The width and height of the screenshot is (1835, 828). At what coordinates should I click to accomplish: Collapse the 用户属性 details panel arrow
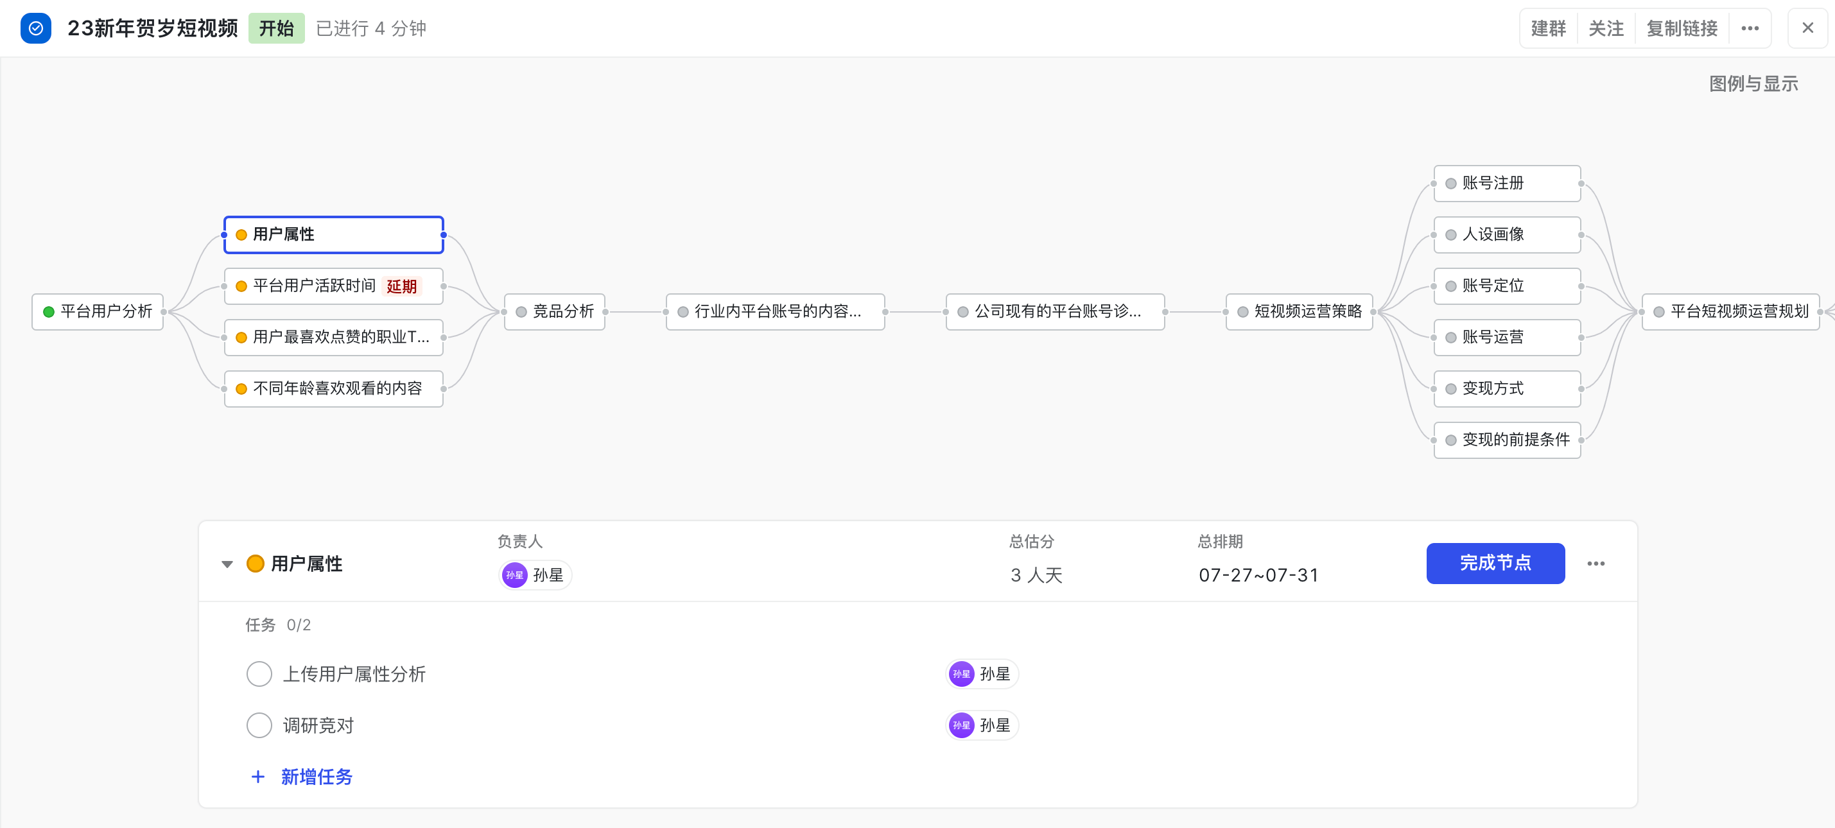[x=227, y=565]
